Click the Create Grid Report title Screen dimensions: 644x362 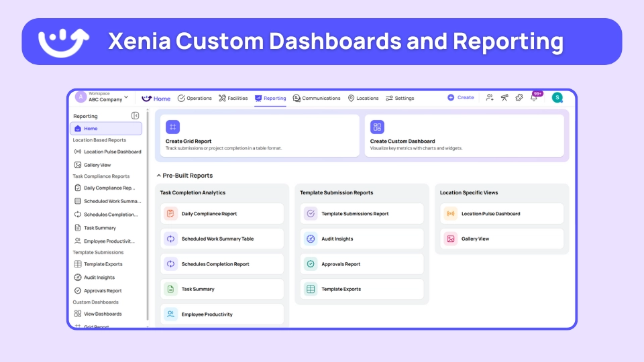pyautogui.click(x=189, y=141)
